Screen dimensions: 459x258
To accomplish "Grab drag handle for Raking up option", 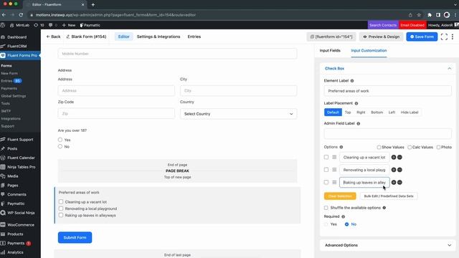I will point(334,182).
